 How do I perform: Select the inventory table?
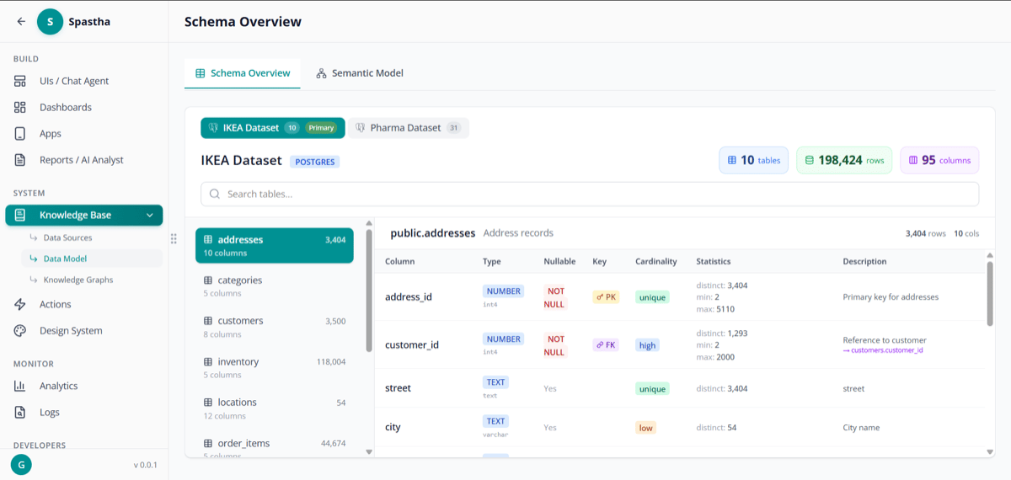coord(275,367)
